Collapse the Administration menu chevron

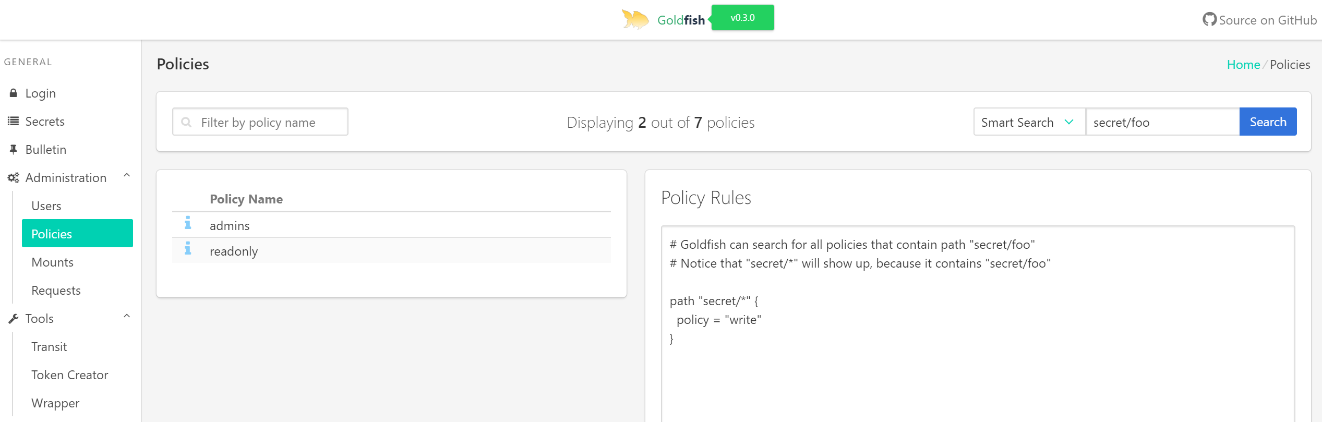[x=127, y=176]
